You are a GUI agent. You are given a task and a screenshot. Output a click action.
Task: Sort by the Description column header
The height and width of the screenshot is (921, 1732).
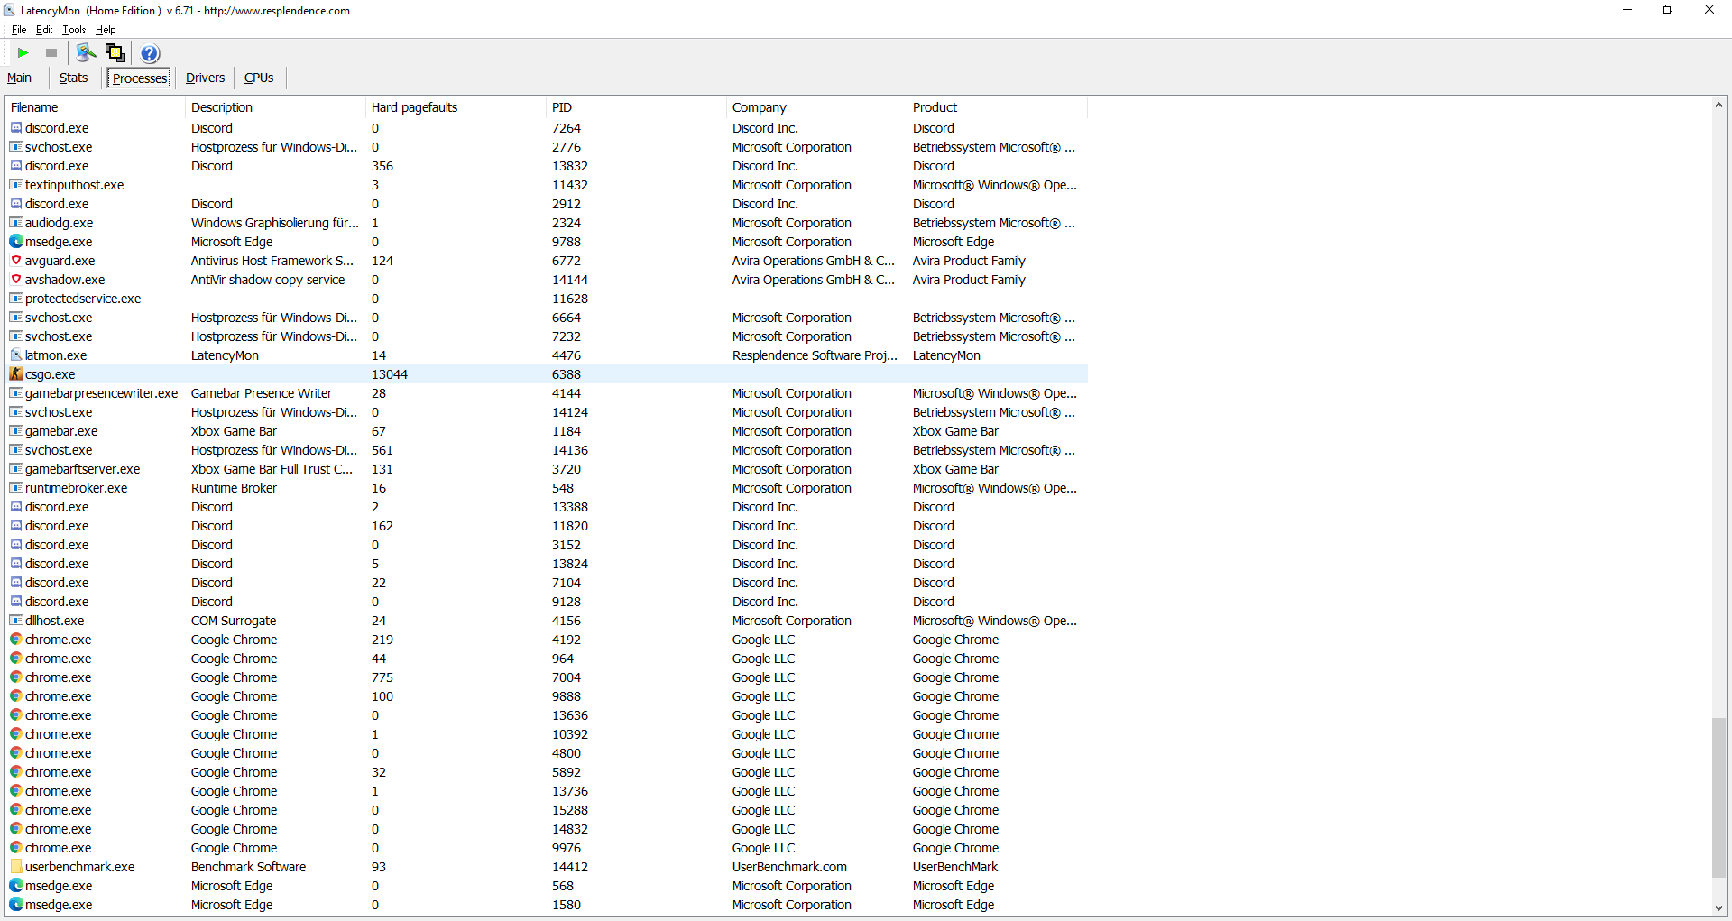tap(276, 107)
